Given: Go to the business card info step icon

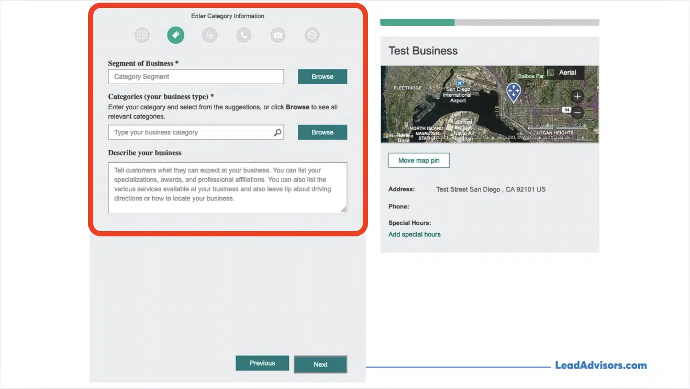Looking at the screenshot, I should click(x=142, y=35).
